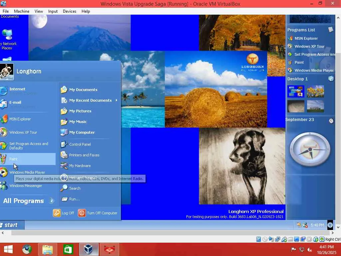
Task: Open File Explorer on host taskbar
Action: click(47, 249)
